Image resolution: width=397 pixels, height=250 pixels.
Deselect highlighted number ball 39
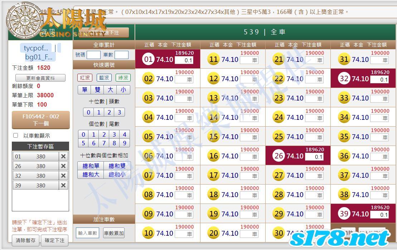point(344,214)
